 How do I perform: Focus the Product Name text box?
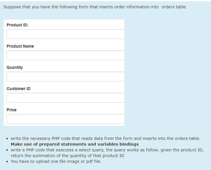pos(65,55)
